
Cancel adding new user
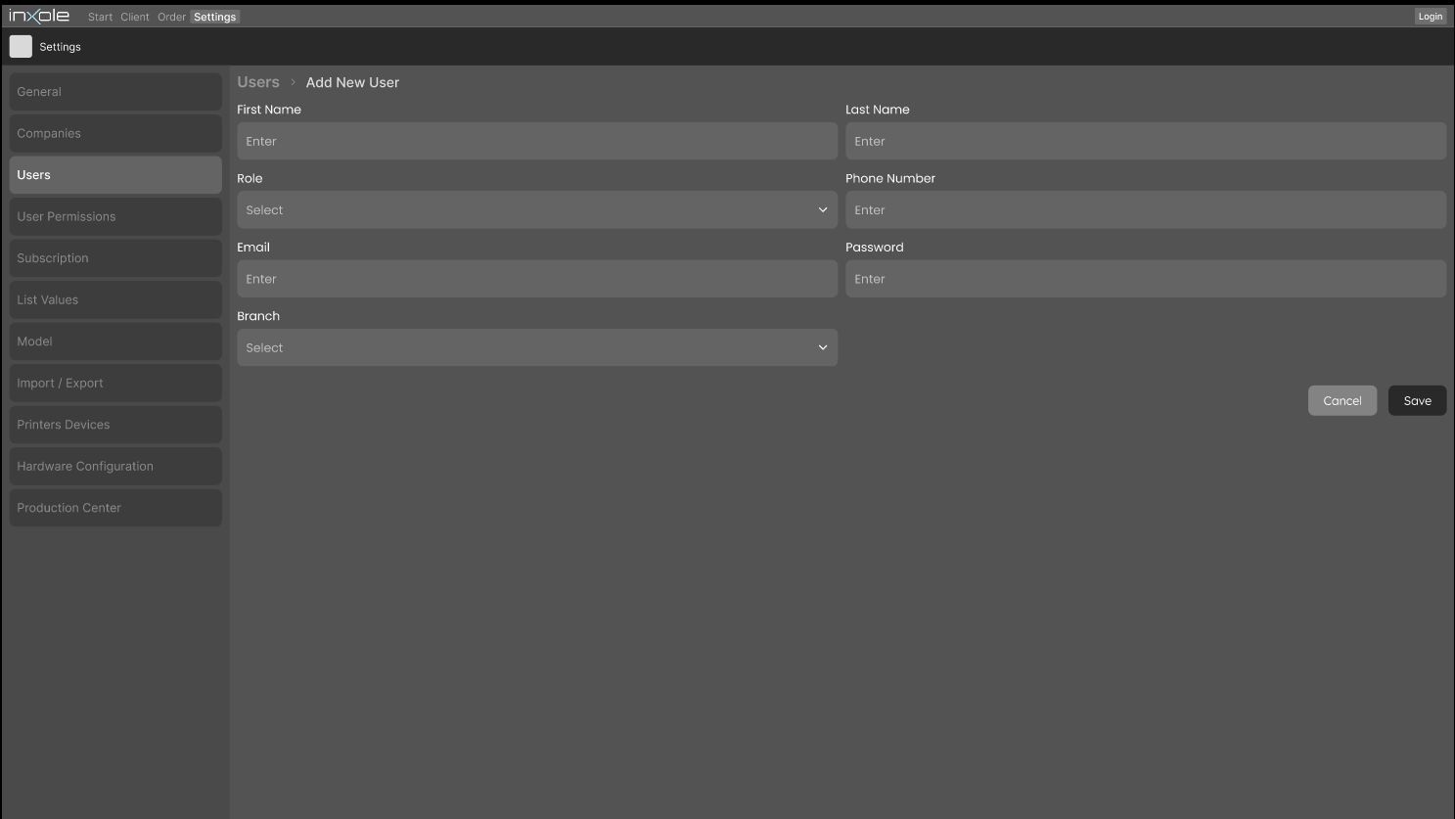coord(1341,401)
